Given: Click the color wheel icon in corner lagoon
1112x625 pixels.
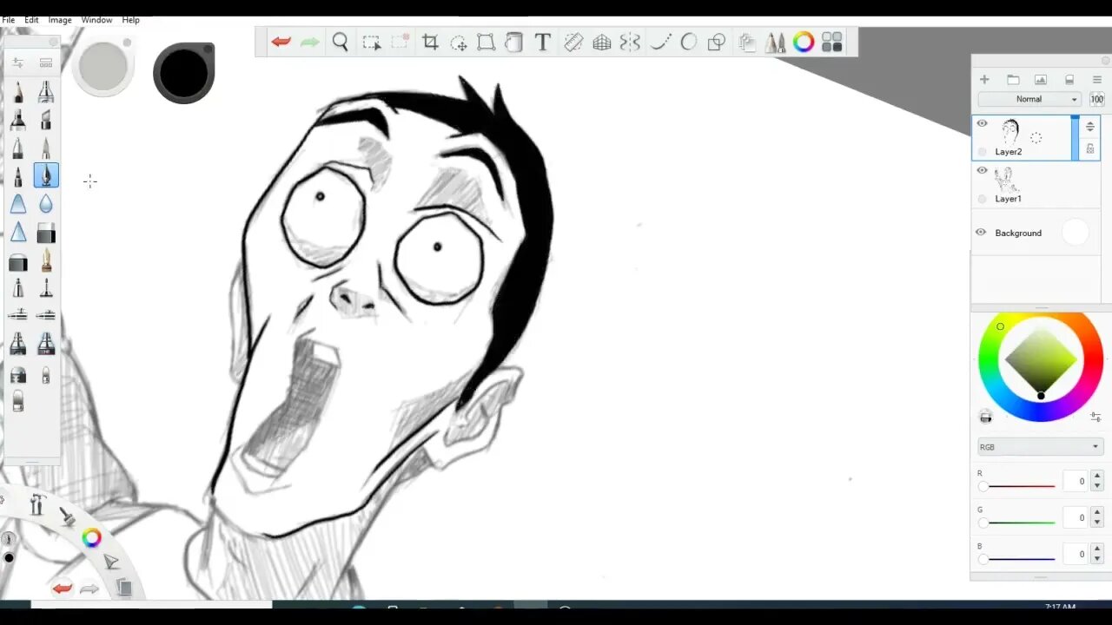Looking at the screenshot, I should click(x=91, y=538).
